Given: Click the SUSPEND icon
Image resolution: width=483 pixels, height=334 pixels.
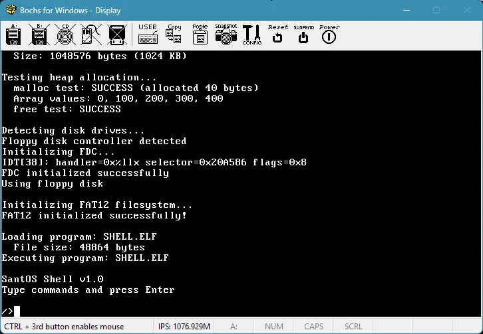Looking at the screenshot, I should [304, 35].
